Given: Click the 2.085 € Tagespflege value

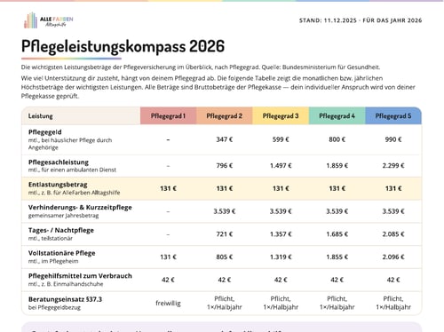Looking at the screenshot, I should coord(393,234).
